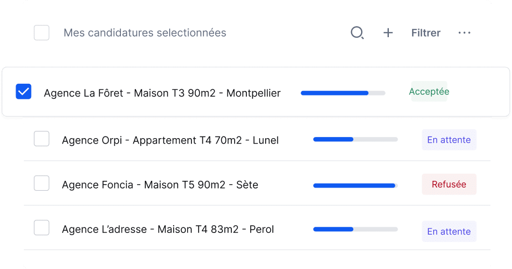Check the Agence Orpi row checkbox
The image size is (512, 269).
tap(42, 139)
